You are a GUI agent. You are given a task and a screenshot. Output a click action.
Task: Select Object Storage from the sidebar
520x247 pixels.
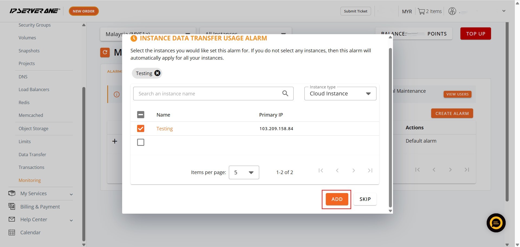pyautogui.click(x=33, y=129)
